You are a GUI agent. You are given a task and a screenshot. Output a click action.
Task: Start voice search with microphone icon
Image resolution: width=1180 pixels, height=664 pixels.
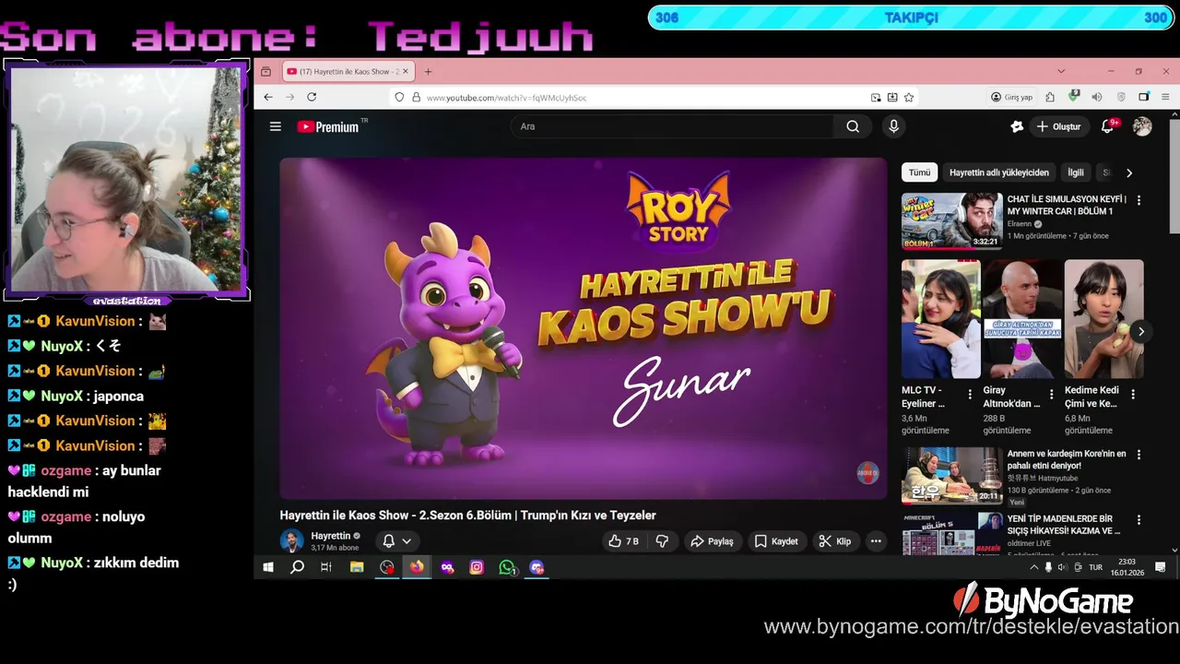point(893,126)
